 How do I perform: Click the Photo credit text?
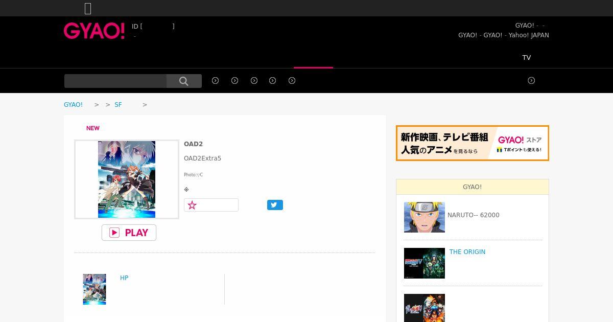pyautogui.click(x=193, y=175)
